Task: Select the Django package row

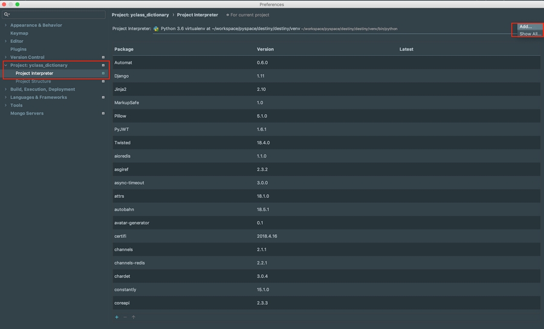Action: pyautogui.click(x=326, y=76)
